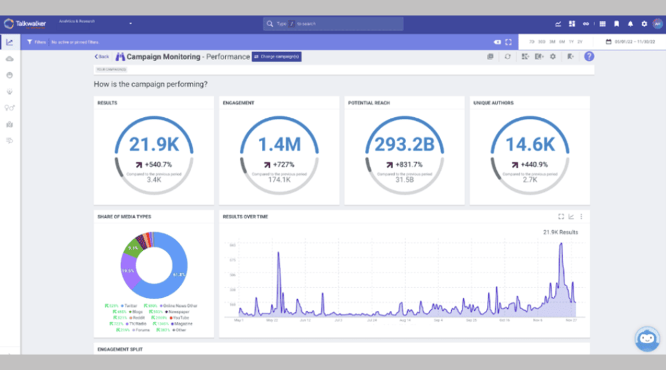Viewport: 666px width, 370px height.
Task: Click the blue help question mark icon
Action: click(589, 57)
